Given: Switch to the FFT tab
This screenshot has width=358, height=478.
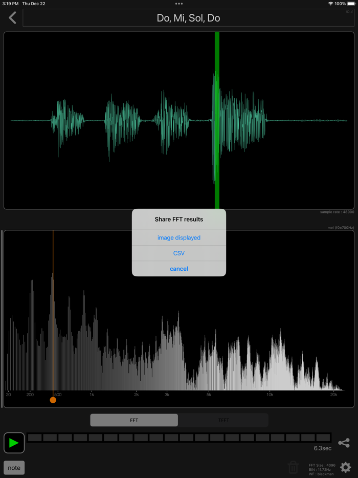Looking at the screenshot, I should pyautogui.click(x=134, y=420).
